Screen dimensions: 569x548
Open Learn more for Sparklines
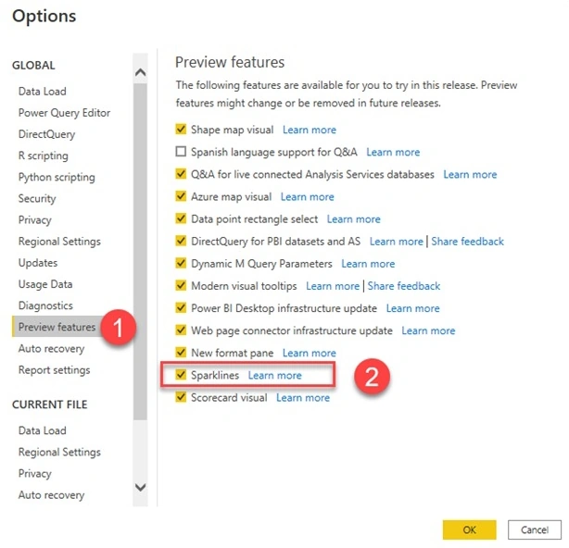pos(274,375)
